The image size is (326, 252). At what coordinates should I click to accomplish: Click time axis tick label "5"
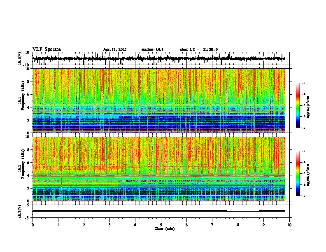click(161, 225)
